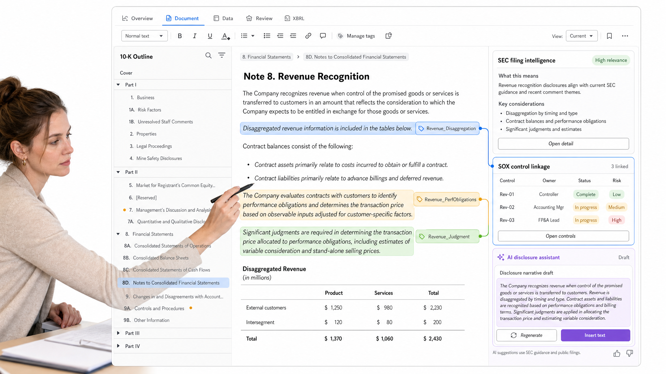Click the High relevance badge
Viewport: 666px width, 374px height.
click(x=611, y=60)
